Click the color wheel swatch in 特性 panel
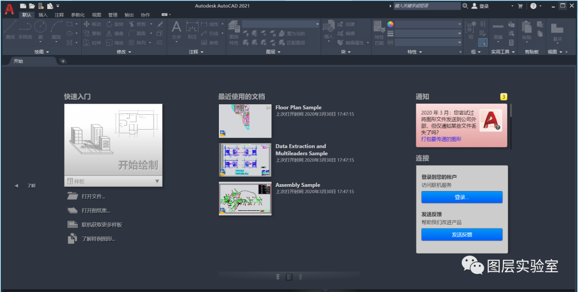The width and height of the screenshot is (578, 292). pyautogui.click(x=390, y=24)
